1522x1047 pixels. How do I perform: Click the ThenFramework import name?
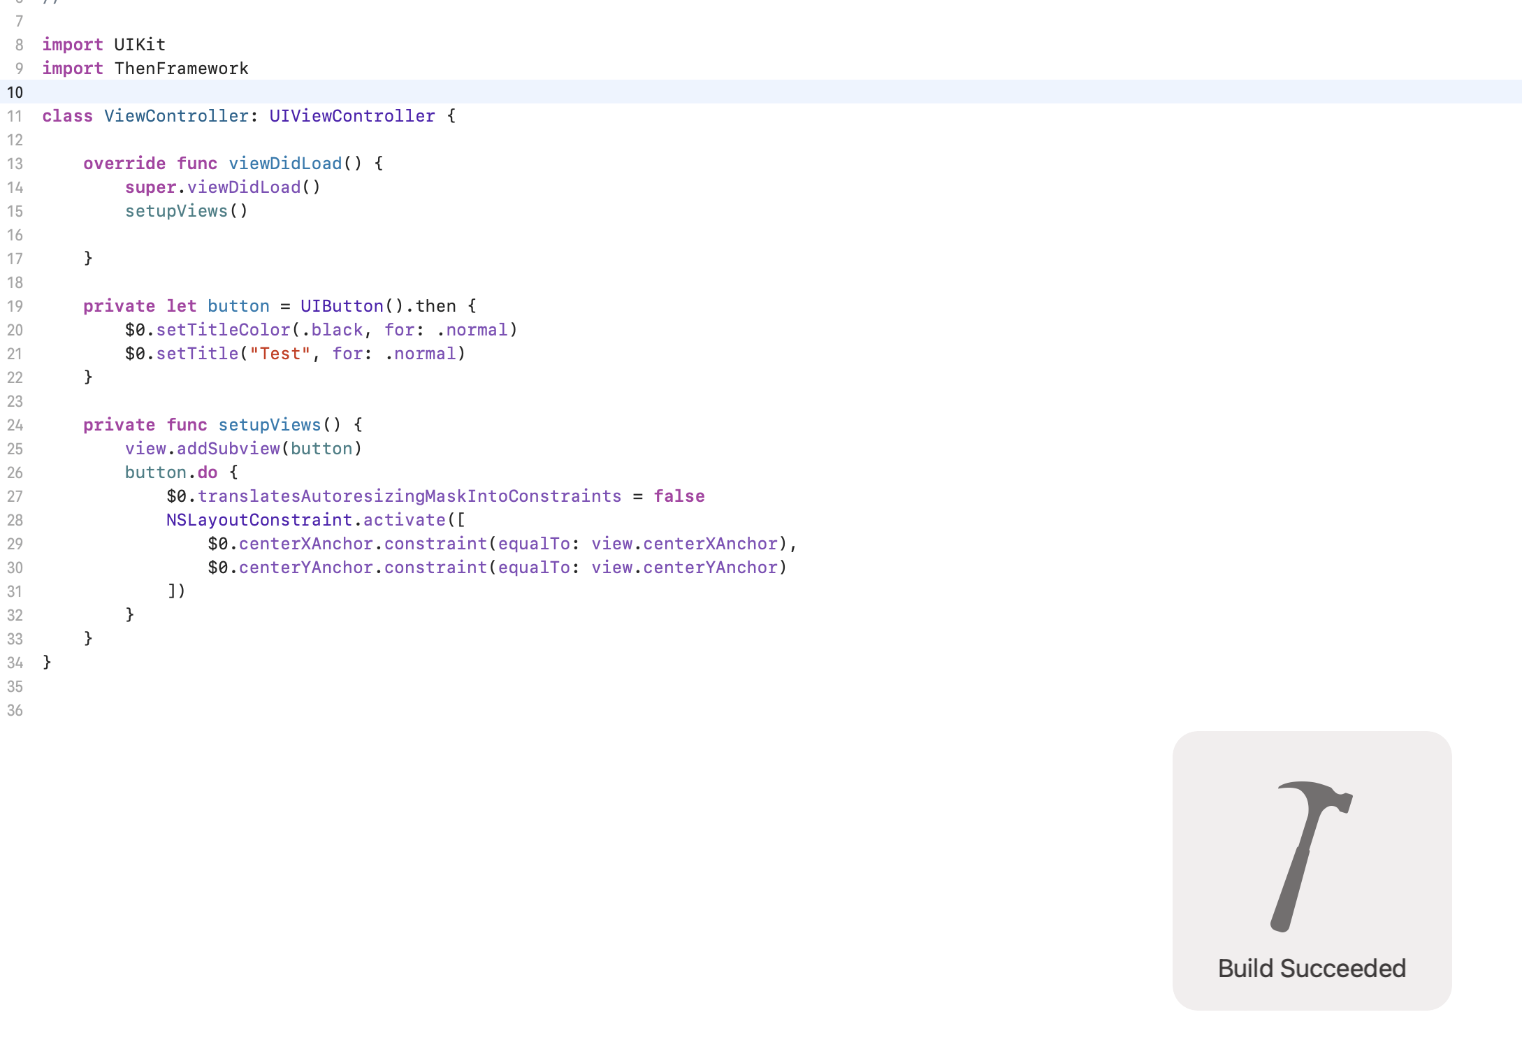tap(181, 68)
